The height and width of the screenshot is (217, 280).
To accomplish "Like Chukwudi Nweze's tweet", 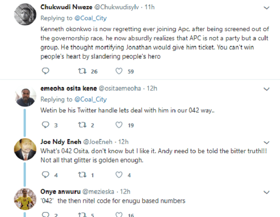I will pyautogui.click(x=119, y=71).
